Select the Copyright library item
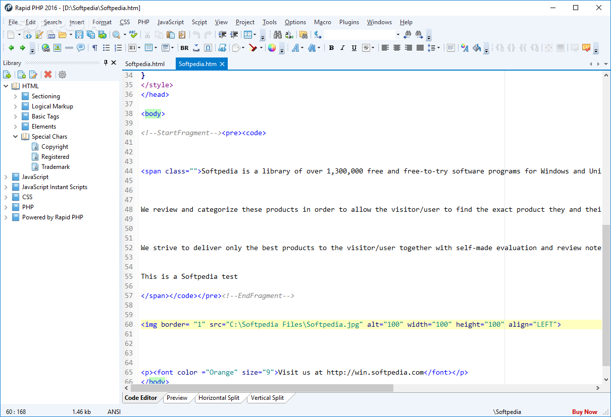611x417 pixels. (55, 147)
